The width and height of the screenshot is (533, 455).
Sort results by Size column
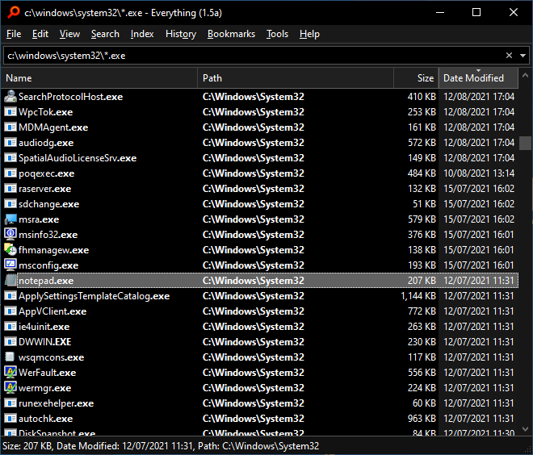pyautogui.click(x=416, y=78)
